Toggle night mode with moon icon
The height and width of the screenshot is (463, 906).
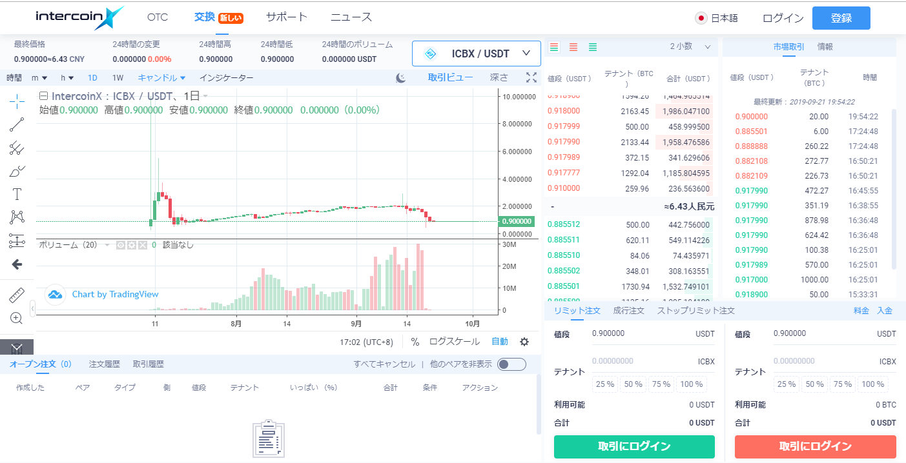pos(401,78)
